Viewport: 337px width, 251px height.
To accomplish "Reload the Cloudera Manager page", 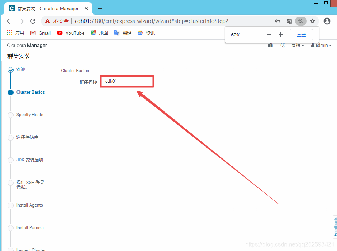I will [x=33, y=21].
